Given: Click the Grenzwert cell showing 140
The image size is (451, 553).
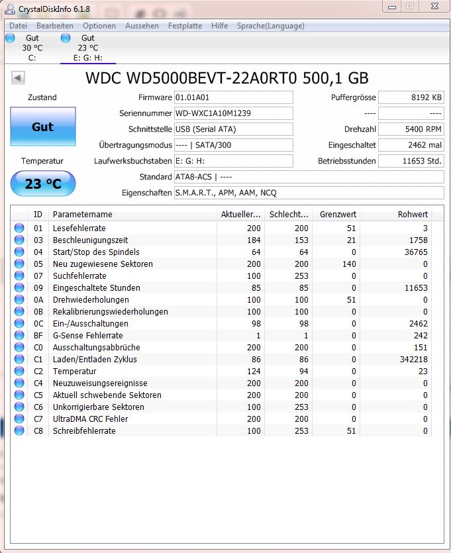Looking at the screenshot, I should (x=349, y=264).
